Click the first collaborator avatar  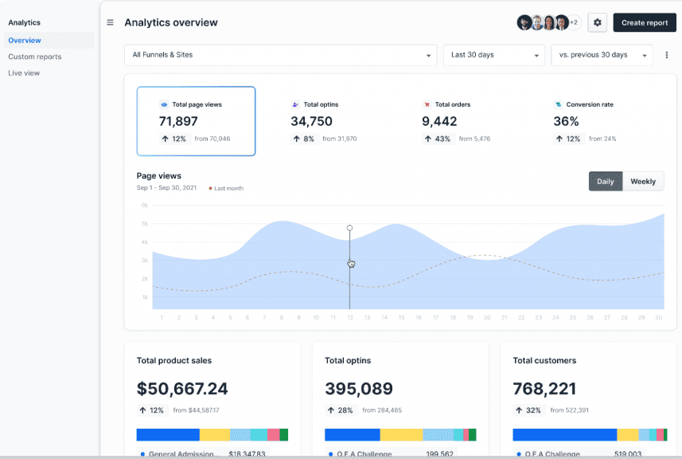point(524,22)
